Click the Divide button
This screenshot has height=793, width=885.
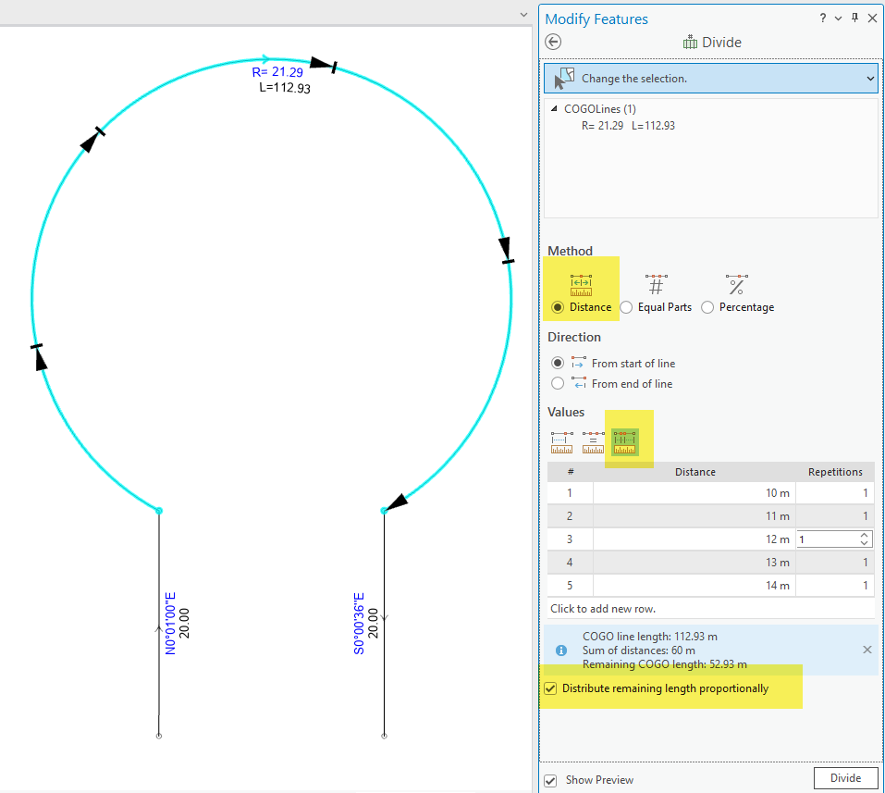(845, 778)
